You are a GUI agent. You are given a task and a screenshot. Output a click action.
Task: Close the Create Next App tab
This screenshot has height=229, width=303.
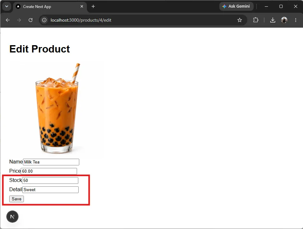point(82,6)
